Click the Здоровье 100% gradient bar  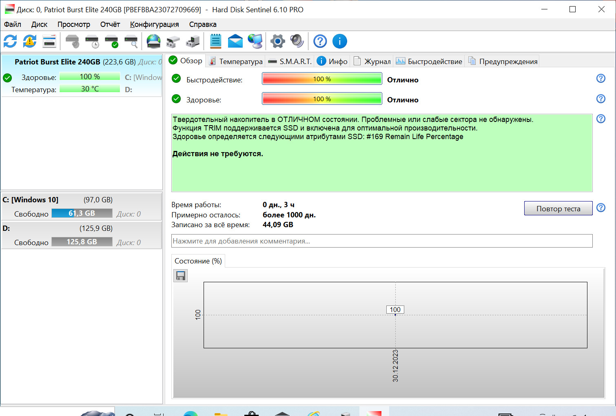pos(322,99)
